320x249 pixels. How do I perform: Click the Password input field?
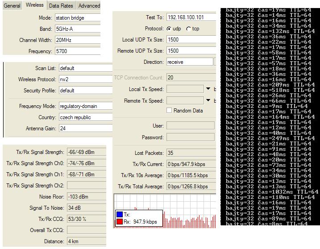[x=191, y=137]
